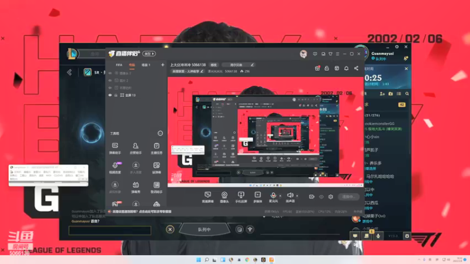Add 摄像头 camera source
This screenshot has width=470, height=264.
click(224, 197)
